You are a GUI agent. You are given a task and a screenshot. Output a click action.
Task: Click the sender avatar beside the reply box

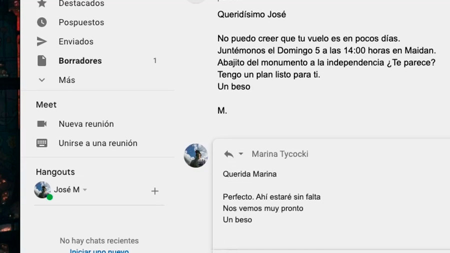point(195,155)
